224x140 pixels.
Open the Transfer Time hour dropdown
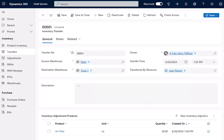point(214,62)
